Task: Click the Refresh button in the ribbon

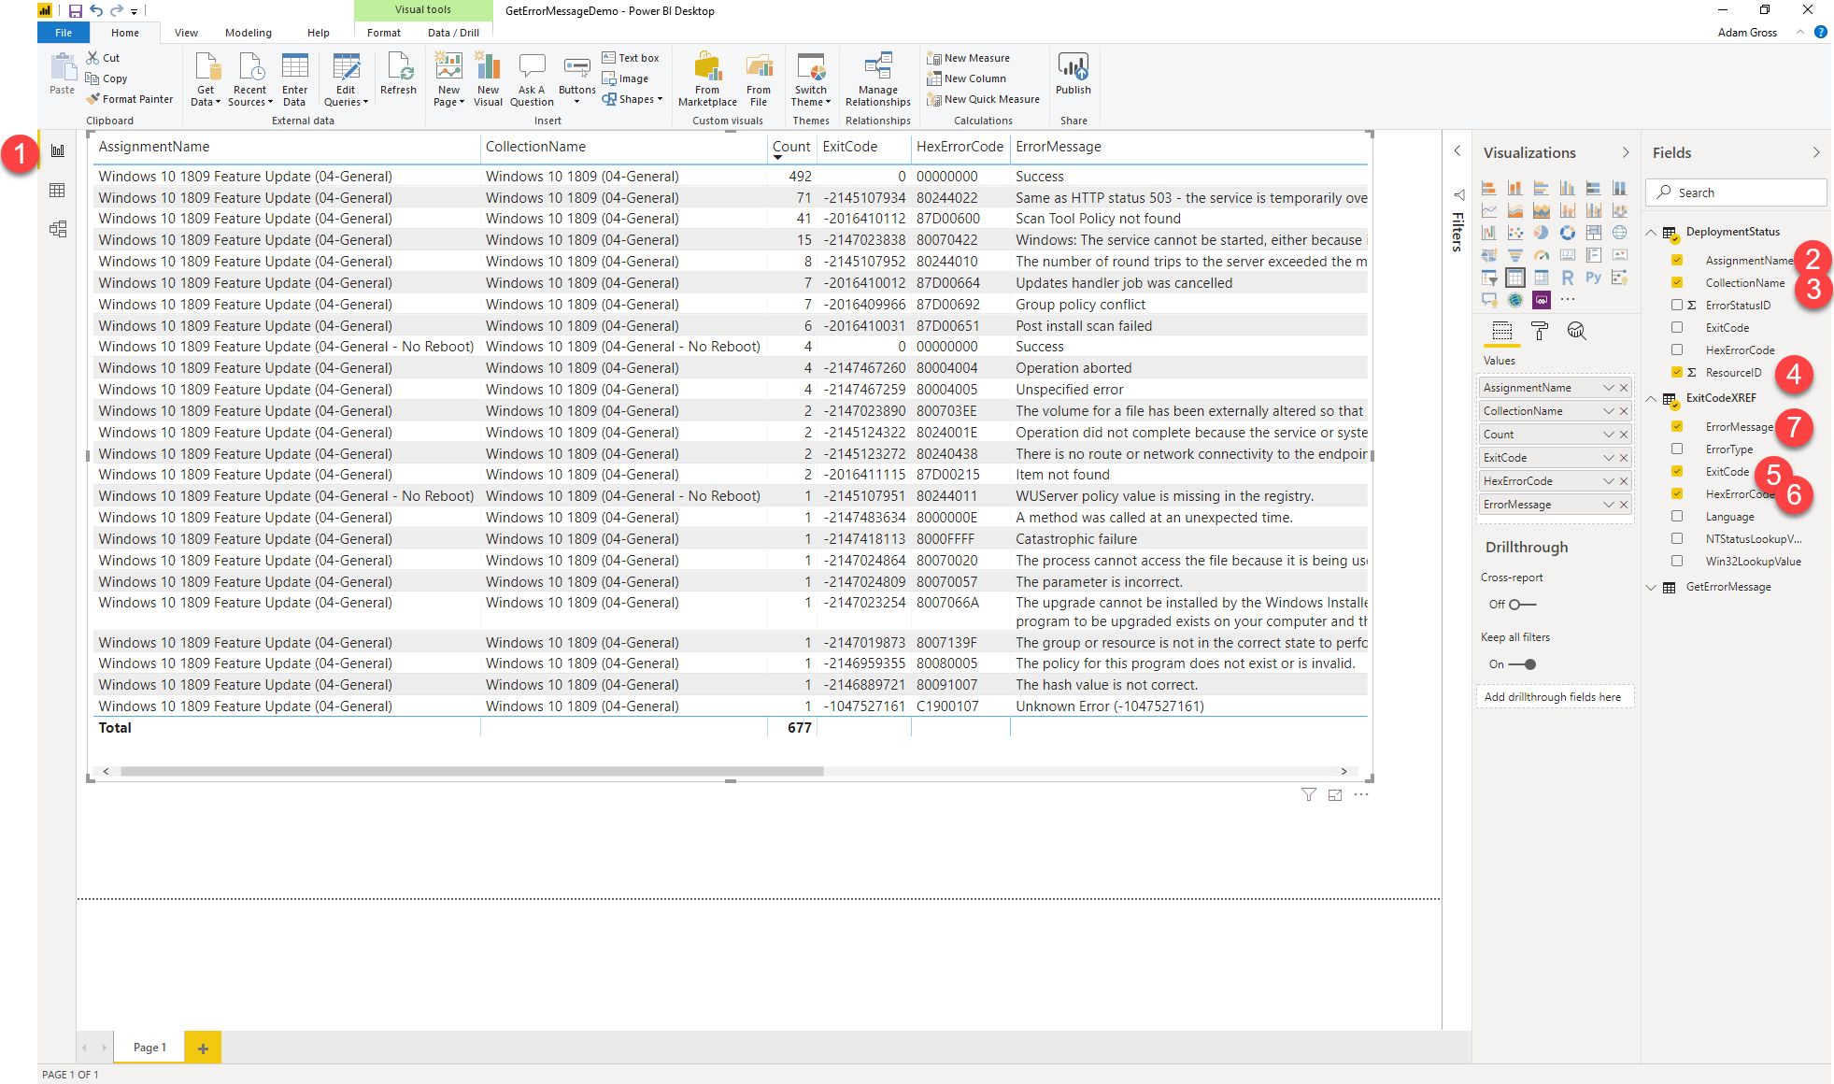Action: pos(399,75)
